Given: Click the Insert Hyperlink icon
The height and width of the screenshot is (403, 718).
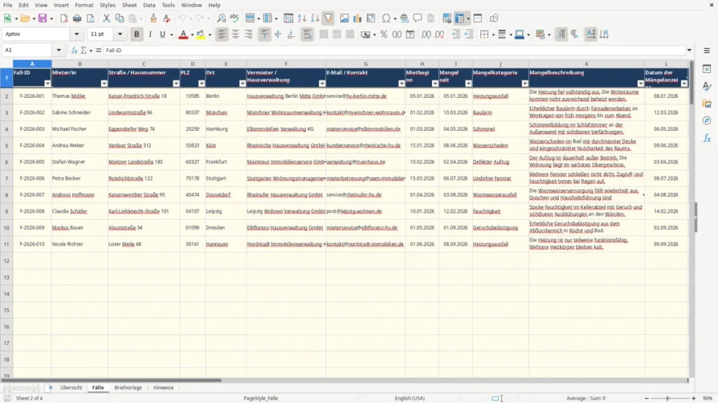Looking at the screenshot, I should pyautogui.click(x=405, y=18).
